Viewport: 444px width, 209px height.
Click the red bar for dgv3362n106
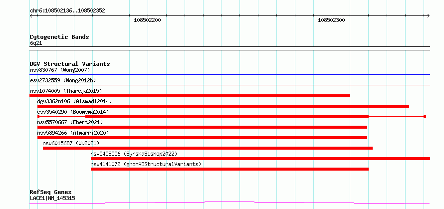tap(223, 106)
